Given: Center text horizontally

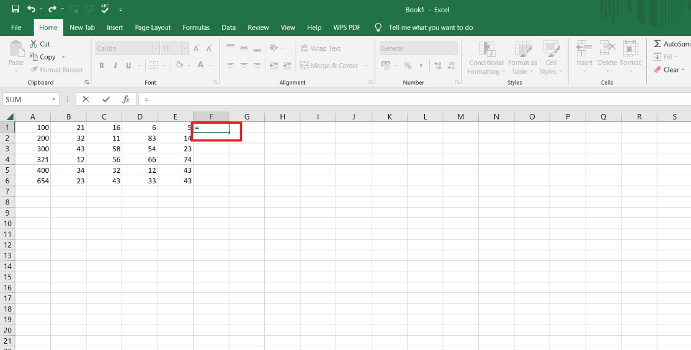Looking at the screenshot, I should tap(244, 66).
